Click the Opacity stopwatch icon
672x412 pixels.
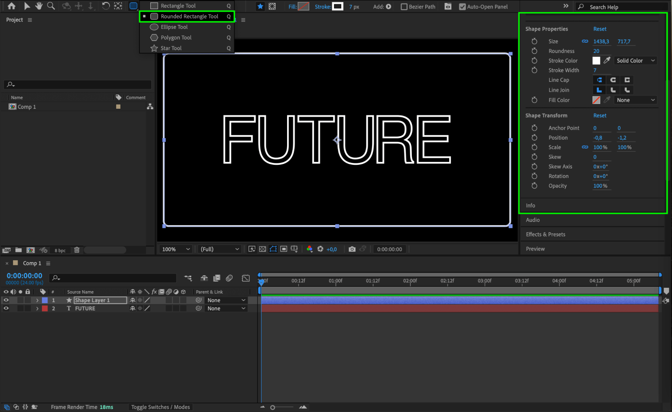[x=535, y=186]
